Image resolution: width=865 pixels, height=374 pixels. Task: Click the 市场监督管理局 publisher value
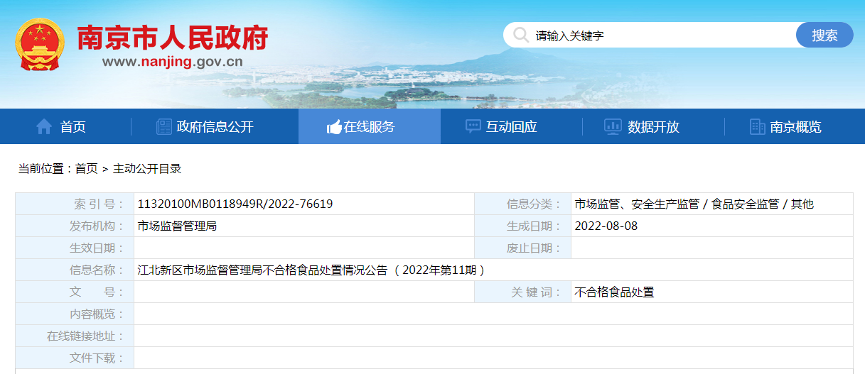point(177,226)
